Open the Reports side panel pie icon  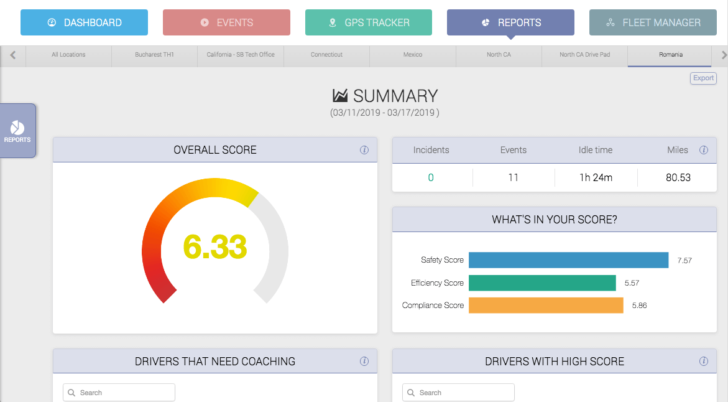[17, 128]
